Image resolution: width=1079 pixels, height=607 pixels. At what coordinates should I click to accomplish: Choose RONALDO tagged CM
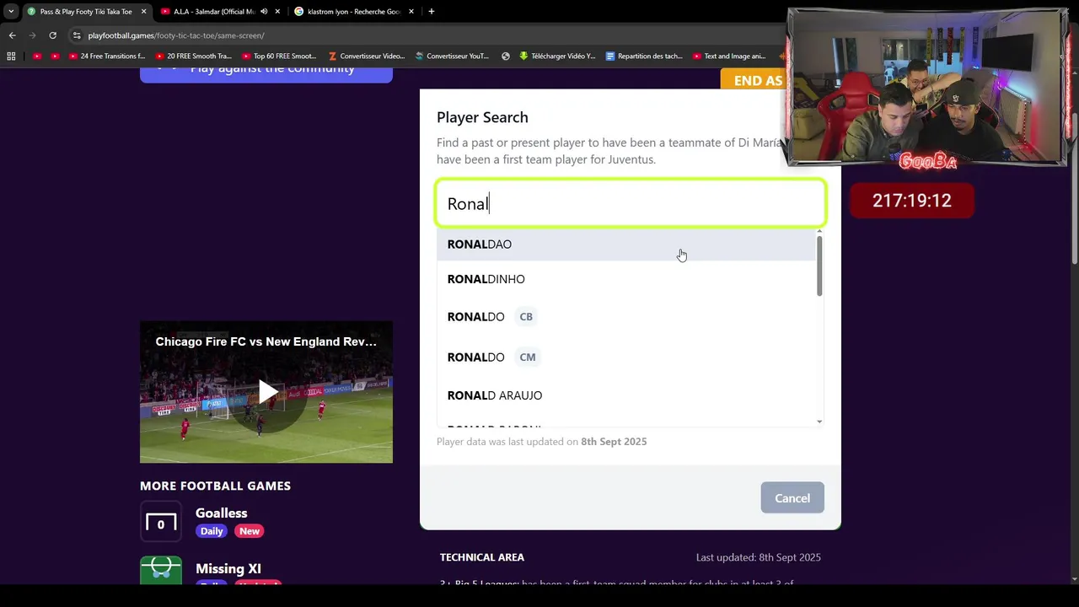click(x=626, y=357)
